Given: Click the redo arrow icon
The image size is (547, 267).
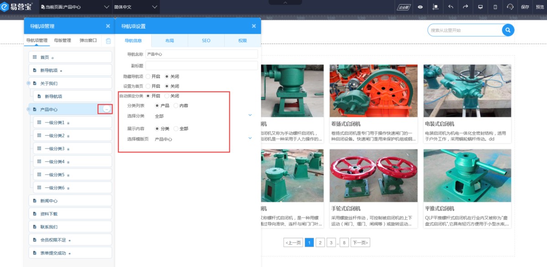Looking at the screenshot, I should (465, 7).
